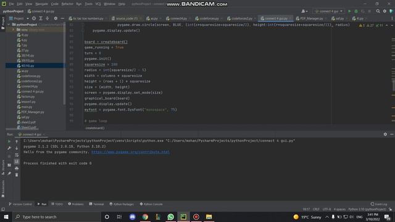Print the Run console output
395x222 pixels.
tap(17, 168)
